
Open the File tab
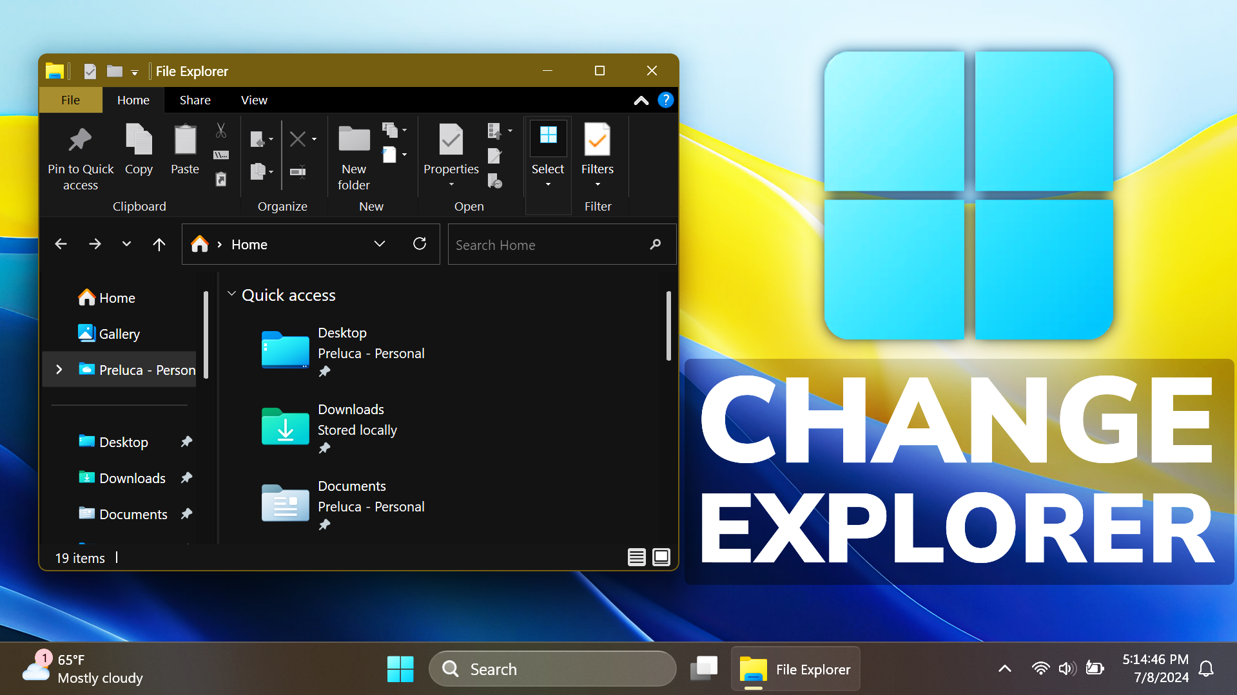coord(71,100)
